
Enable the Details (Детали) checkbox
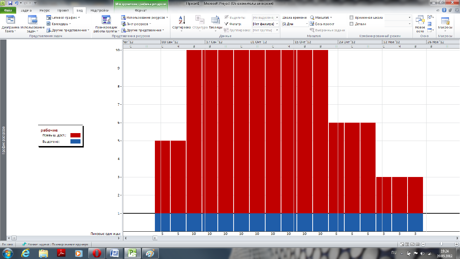351,24
